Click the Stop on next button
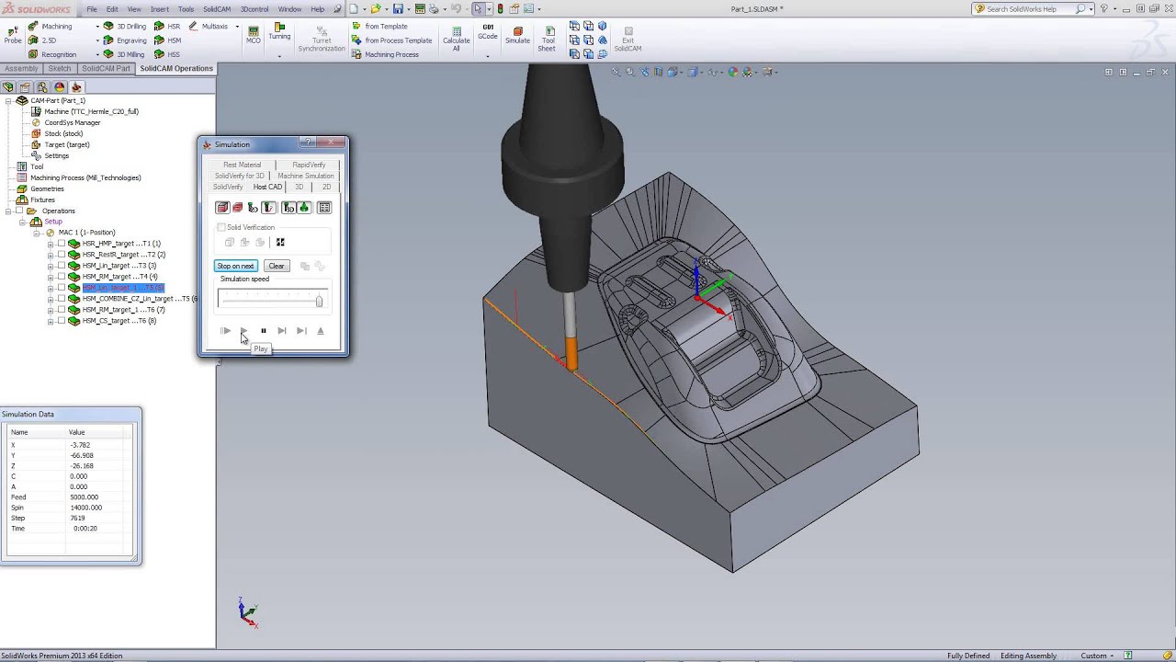This screenshot has width=1176, height=662. pos(235,266)
